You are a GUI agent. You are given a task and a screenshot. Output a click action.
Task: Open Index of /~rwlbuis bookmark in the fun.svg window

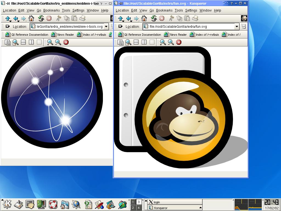(x=204, y=35)
